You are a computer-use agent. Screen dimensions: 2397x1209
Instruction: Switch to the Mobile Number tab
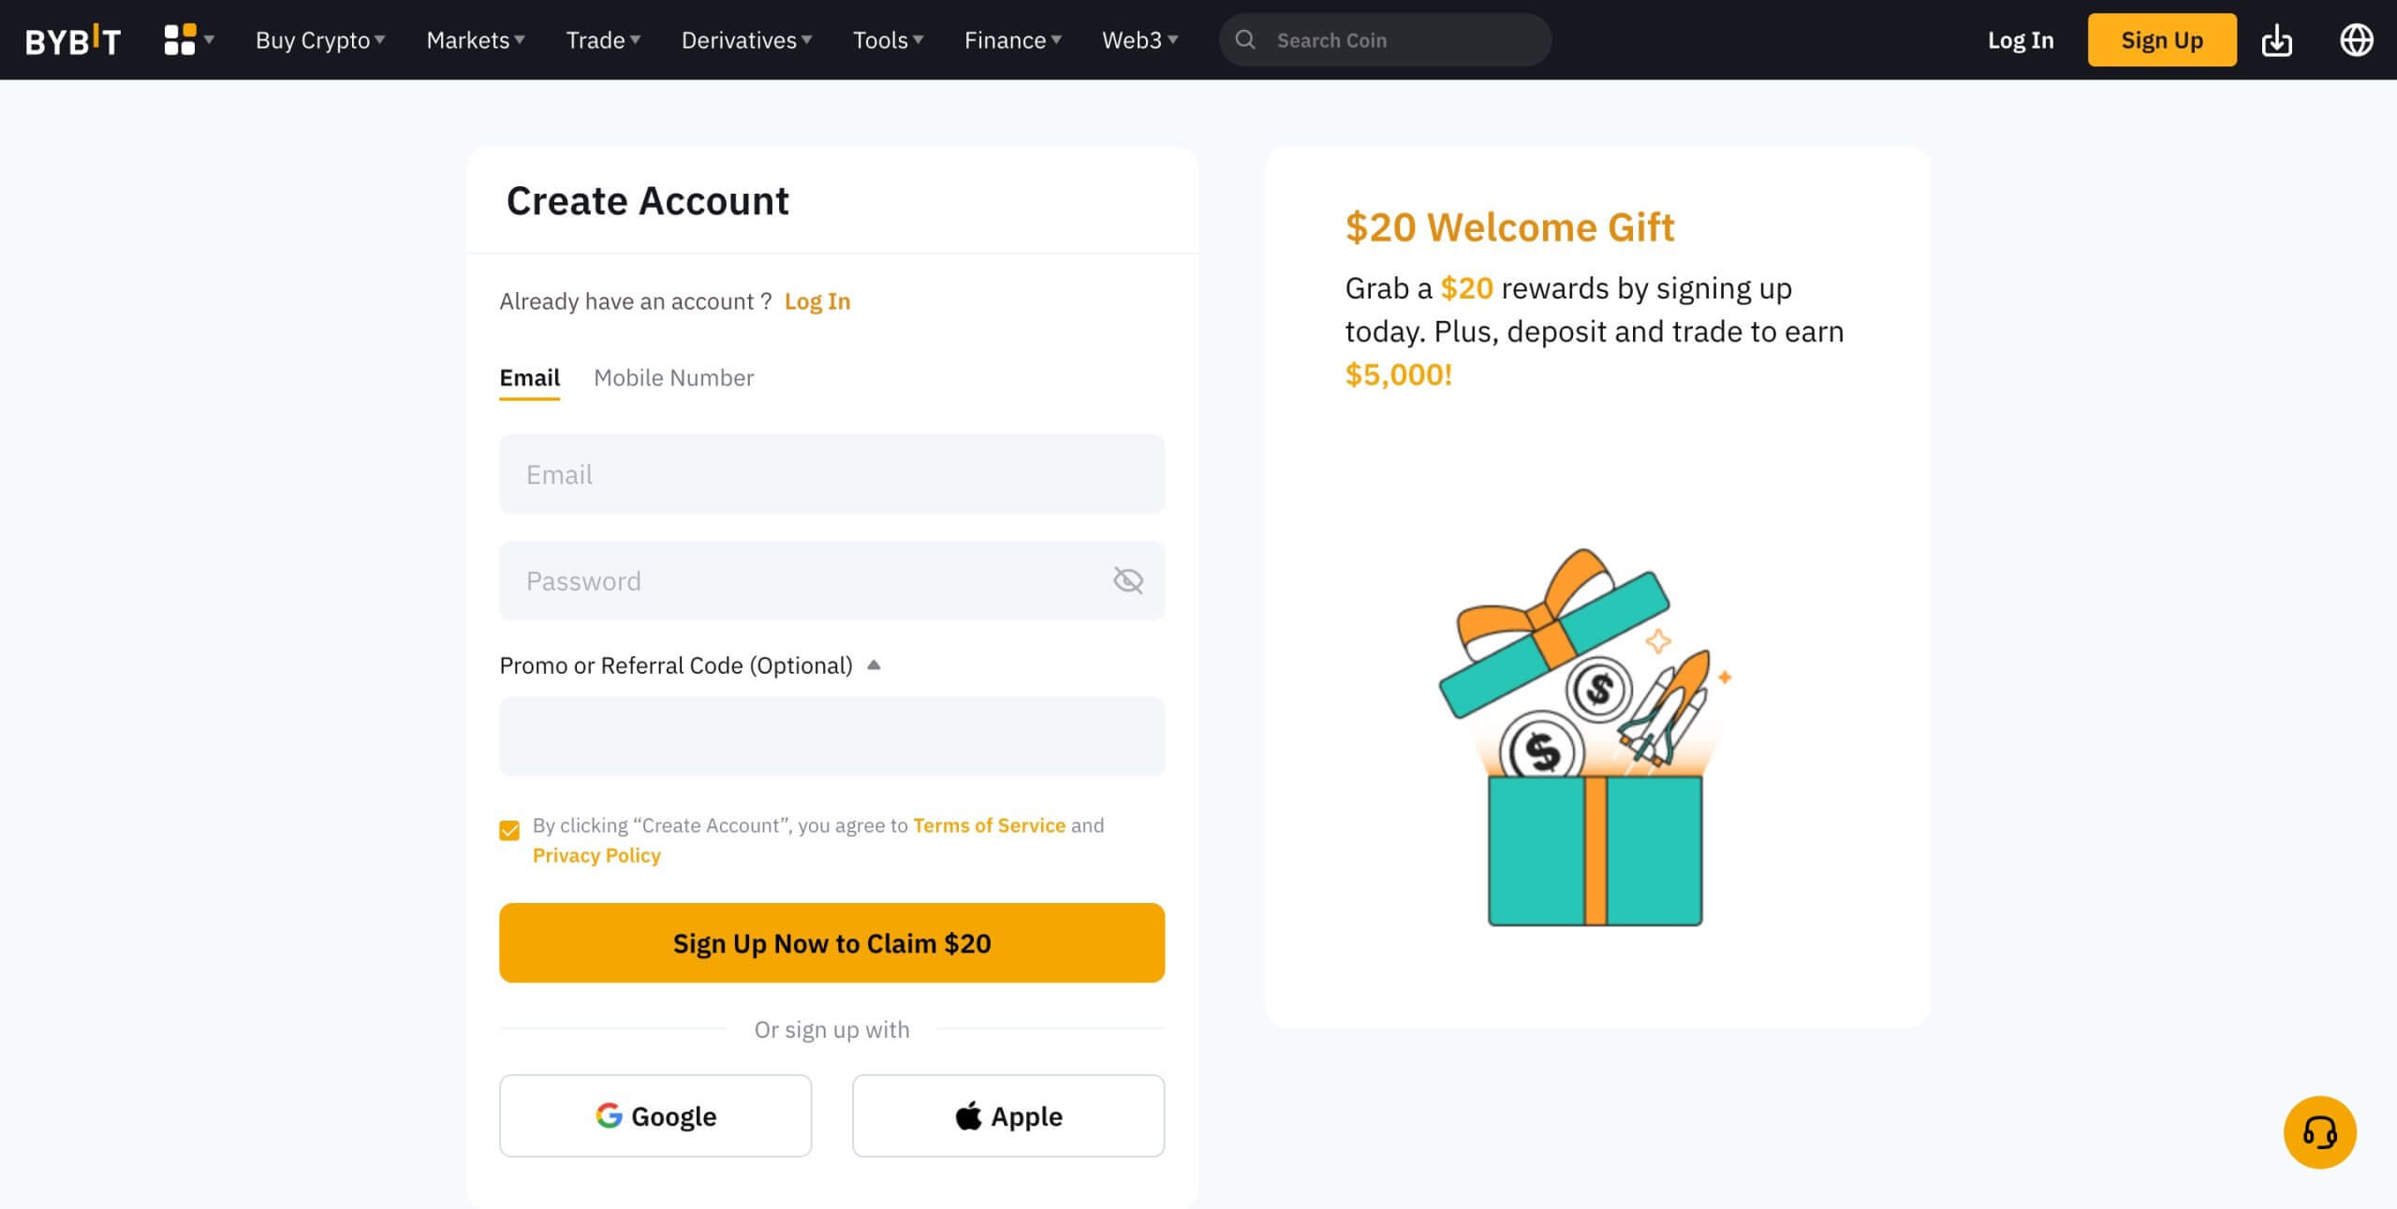[673, 377]
